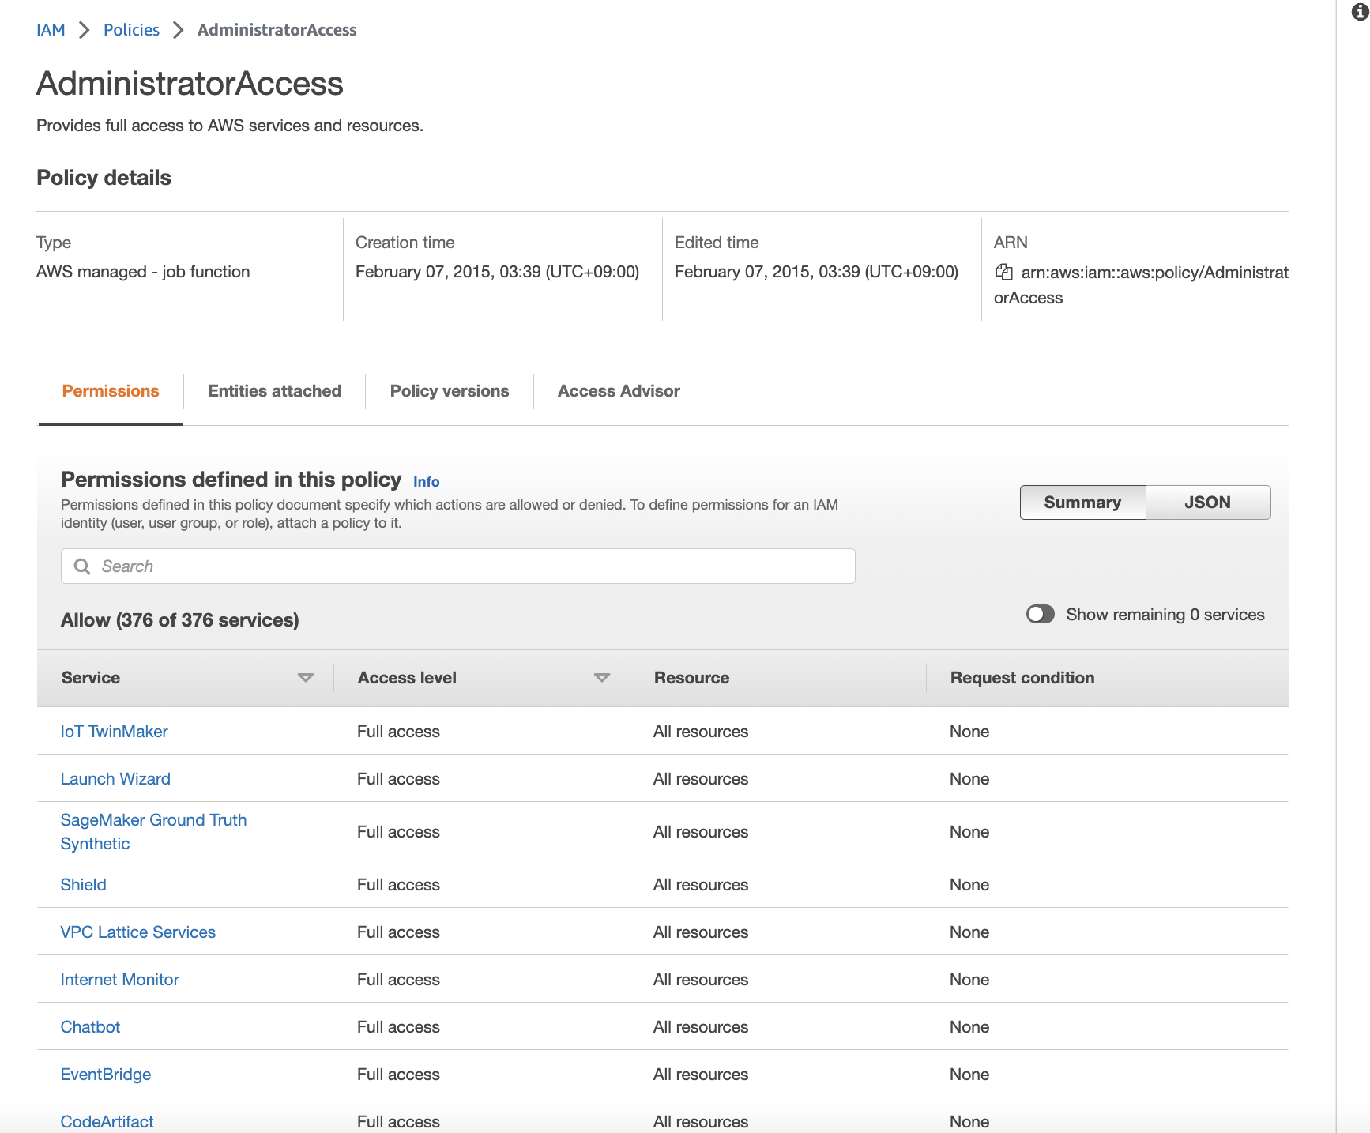Go to IAM in the breadcrumb
Image resolution: width=1370 pixels, height=1133 pixels.
pyautogui.click(x=51, y=30)
